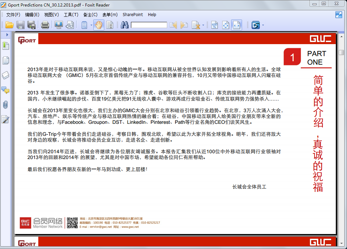Open the pages thumbnails panel icon
The image size is (347, 249).
point(5,60)
